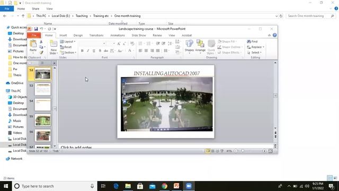339x191 pixels.
Task: Click the Arrange icon in the Drawing group
Action: click(x=200, y=44)
